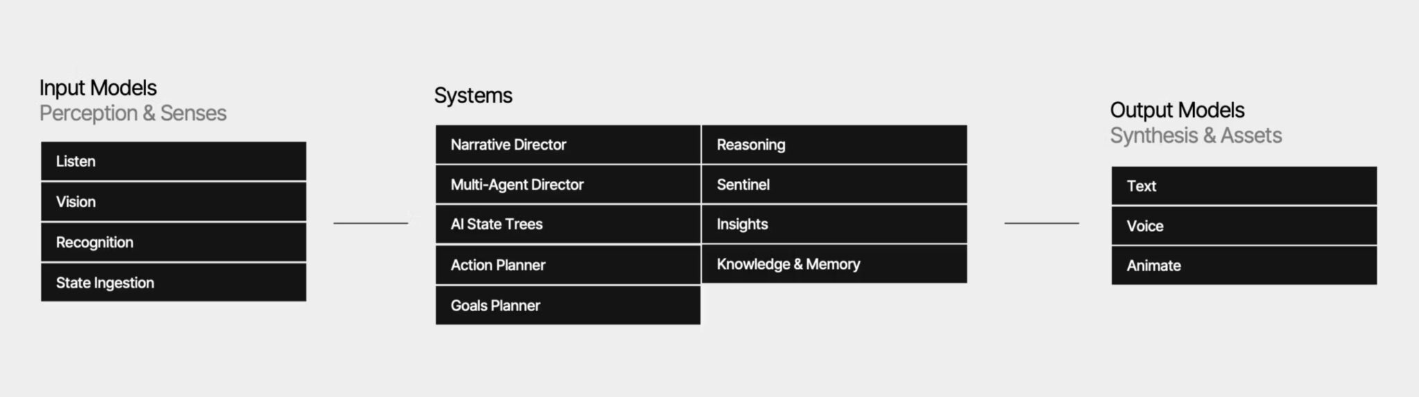
Task: Select the Narrative Director system block
Action: point(567,145)
